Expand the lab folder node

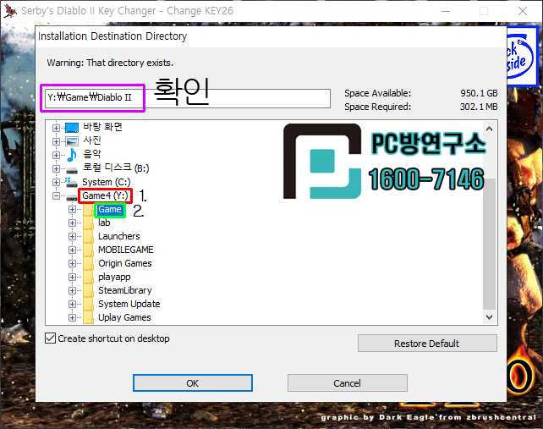72,223
